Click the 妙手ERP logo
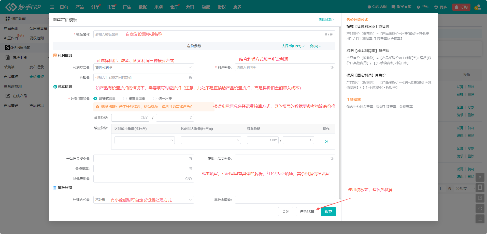Image resolution: width=487 pixels, height=234 pixels. coord(23,7)
